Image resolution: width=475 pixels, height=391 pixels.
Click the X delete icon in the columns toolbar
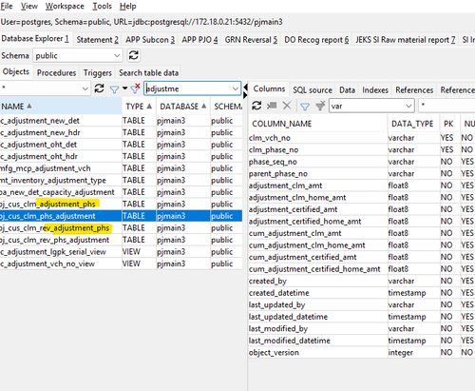(287, 106)
